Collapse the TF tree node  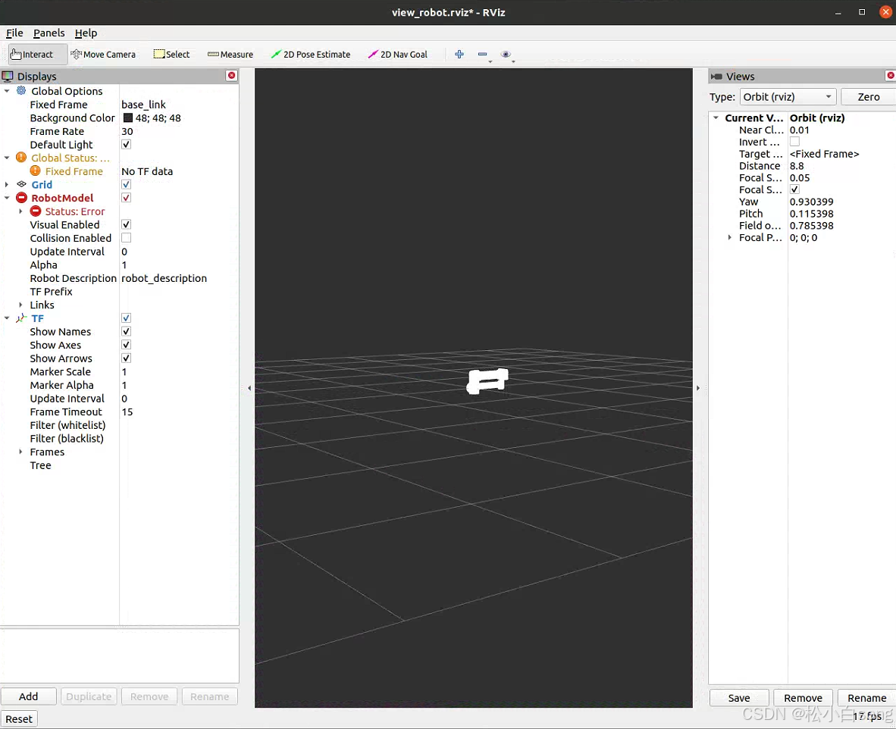point(7,318)
